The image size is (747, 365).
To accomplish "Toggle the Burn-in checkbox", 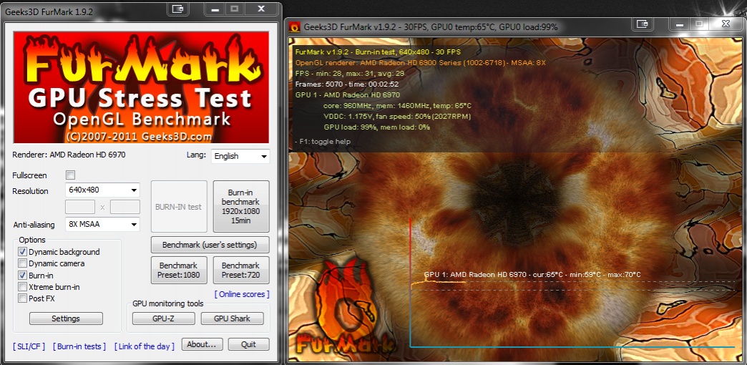I will pos(22,275).
